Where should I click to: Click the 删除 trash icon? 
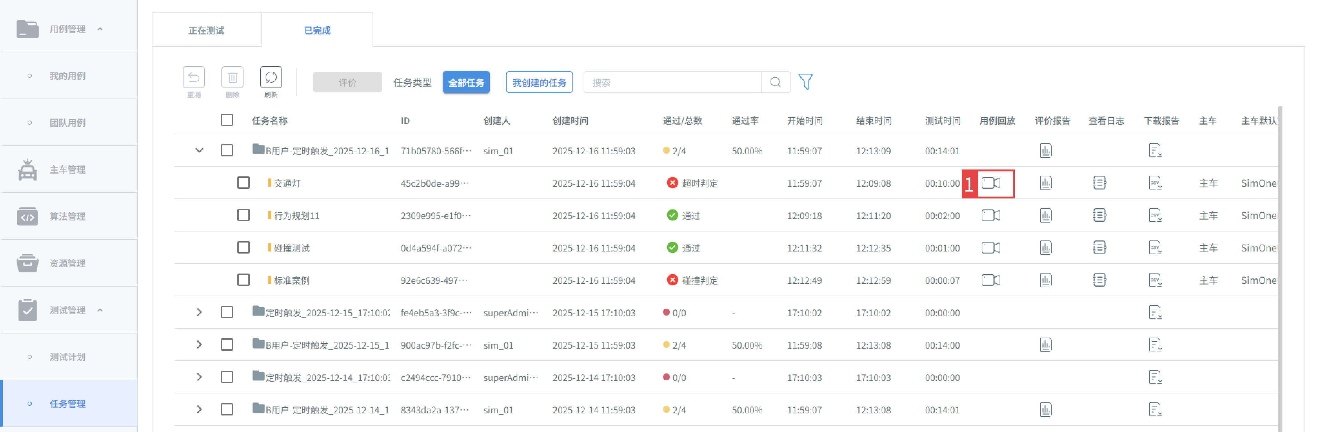[x=232, y=77]
